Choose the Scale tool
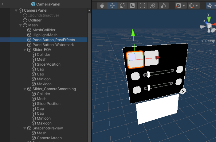The width and height of the screenshot is (216, 142). click(132, 6)
